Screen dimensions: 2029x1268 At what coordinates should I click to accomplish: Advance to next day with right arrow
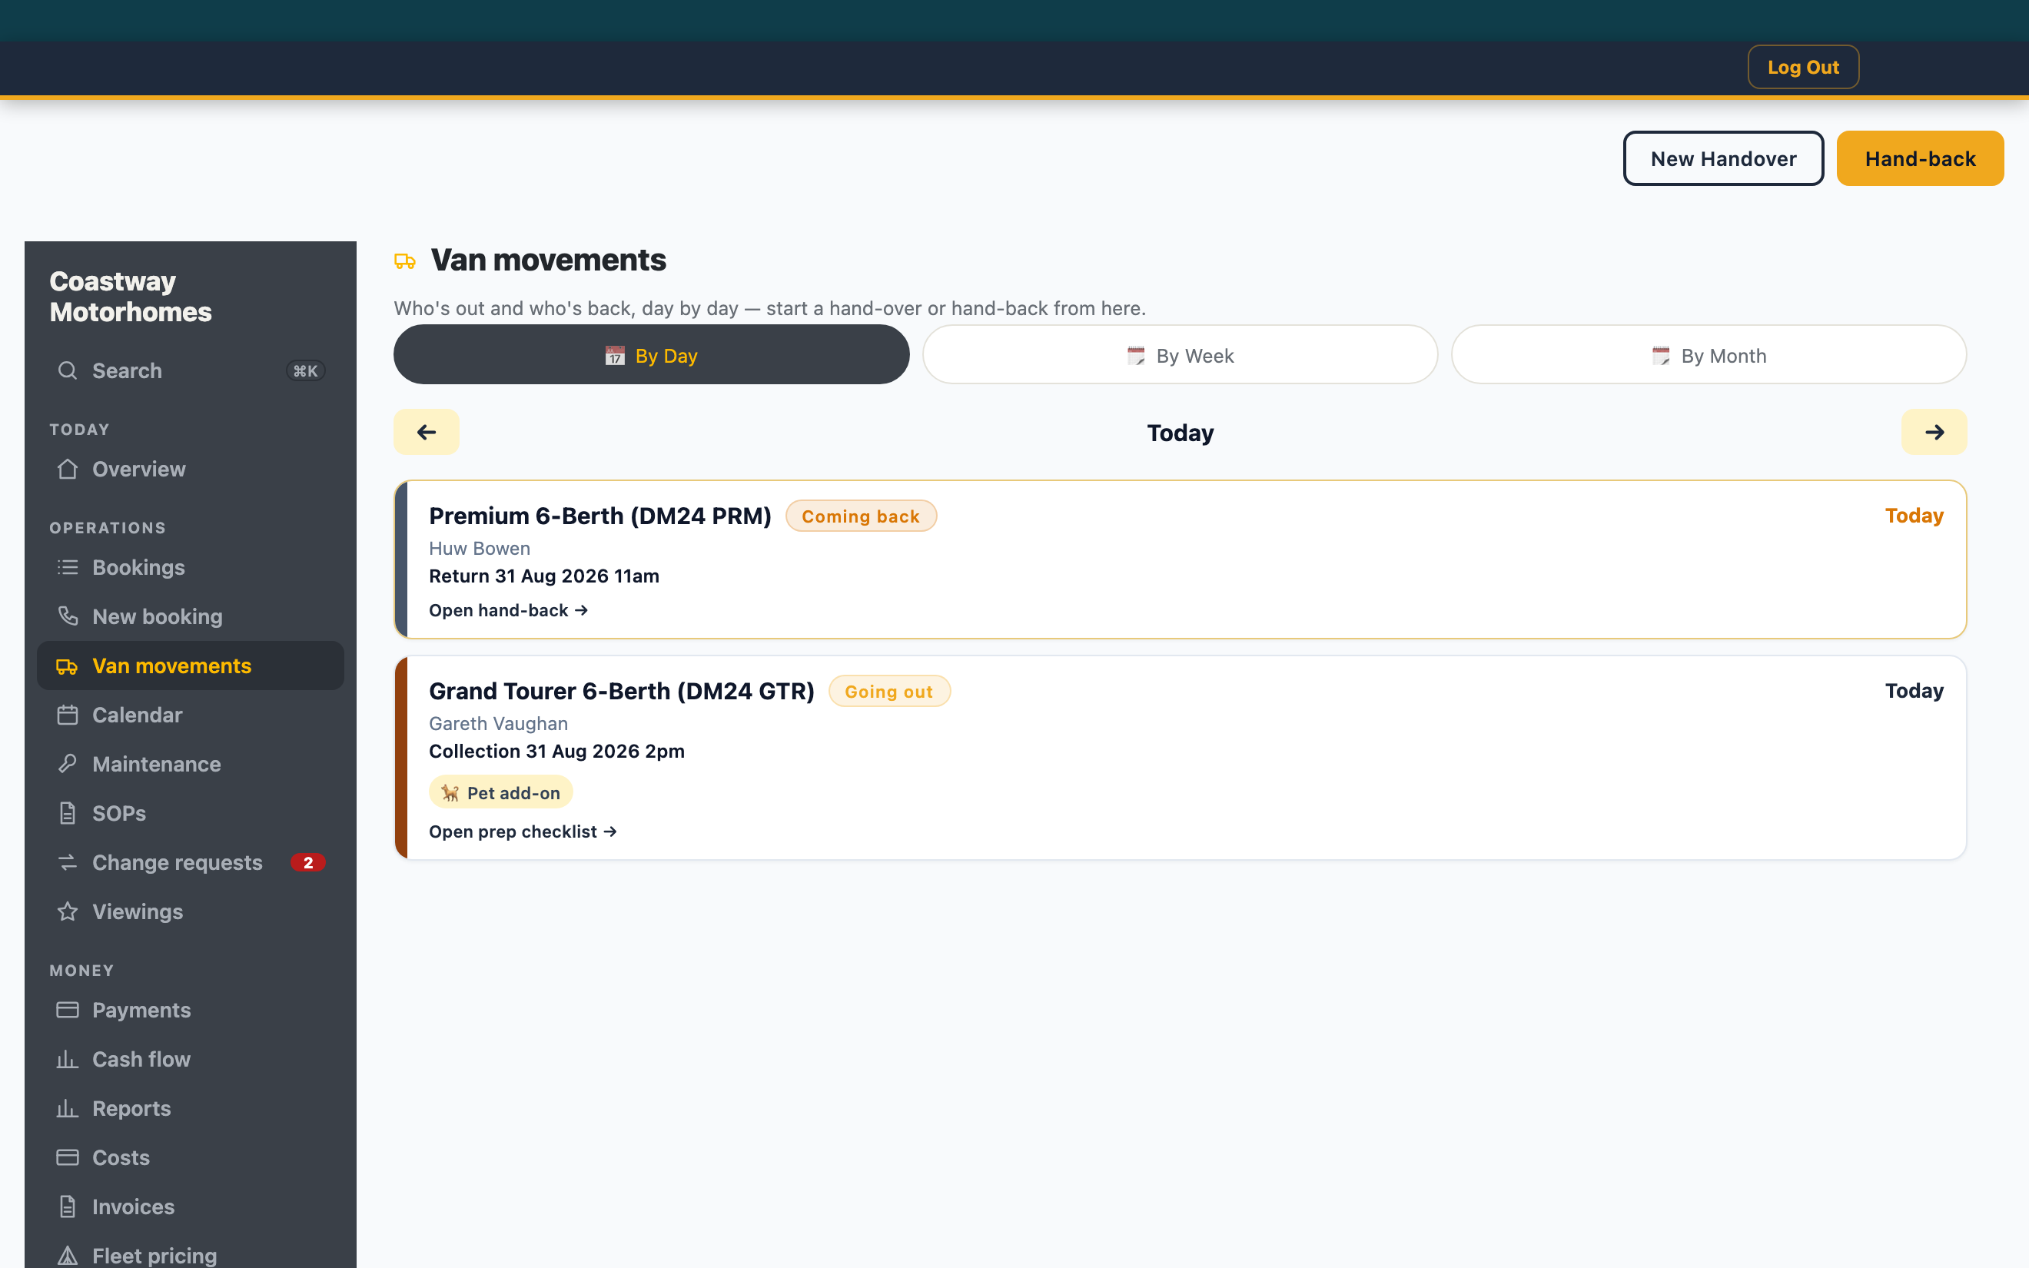point(1934,432)
